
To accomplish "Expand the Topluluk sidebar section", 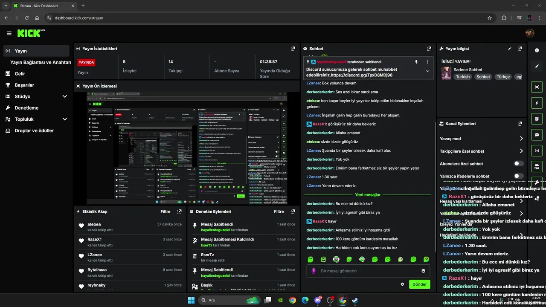I will (64, 119).
